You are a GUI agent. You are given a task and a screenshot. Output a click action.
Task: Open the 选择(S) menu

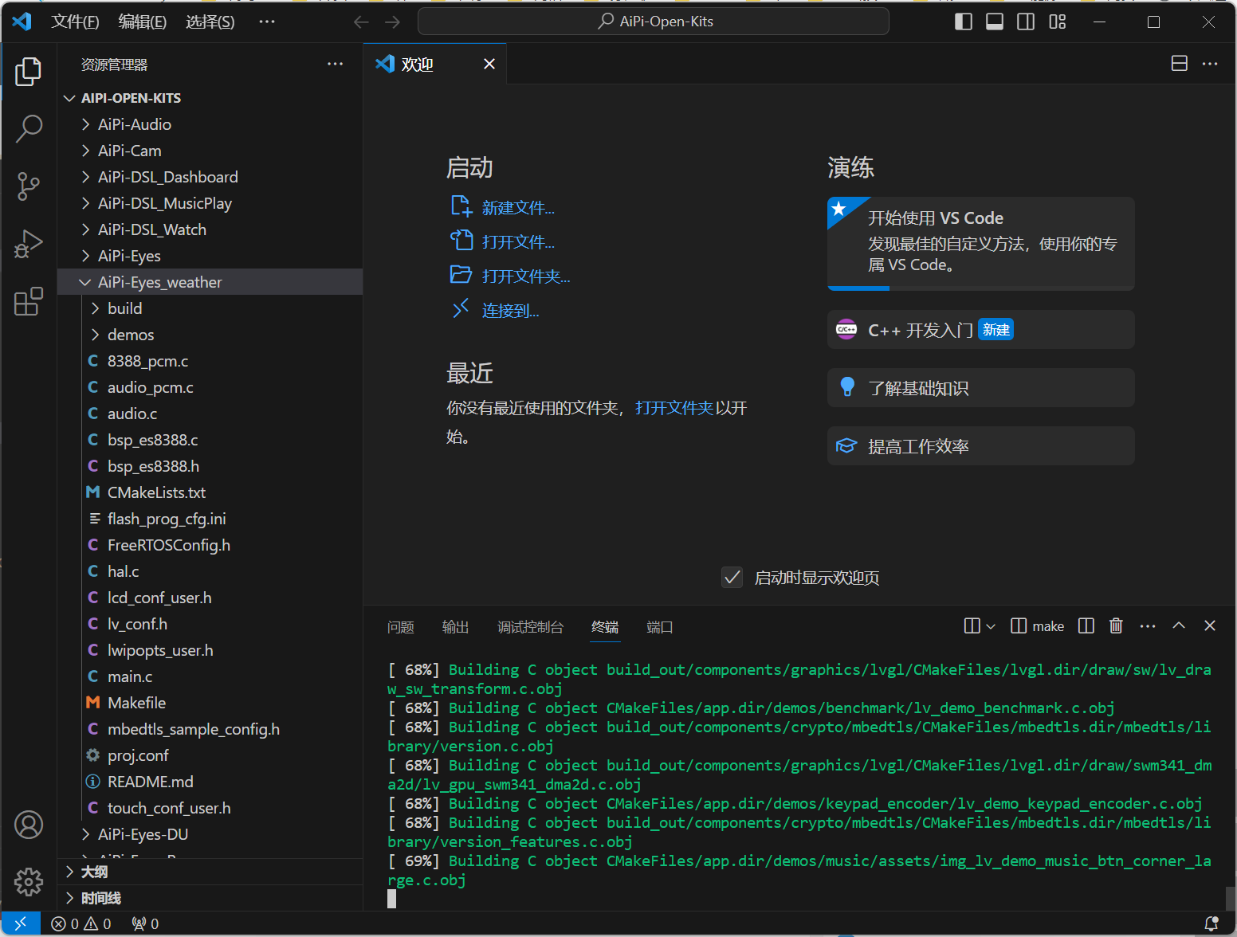coord(210,22)
